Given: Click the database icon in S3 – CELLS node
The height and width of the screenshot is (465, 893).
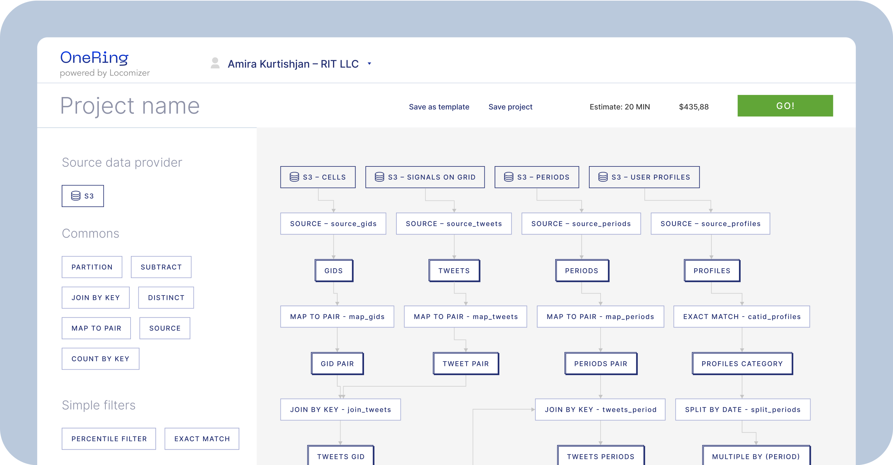Looking at the screenshot, I should pyautogui.click(x=294, y=177).
